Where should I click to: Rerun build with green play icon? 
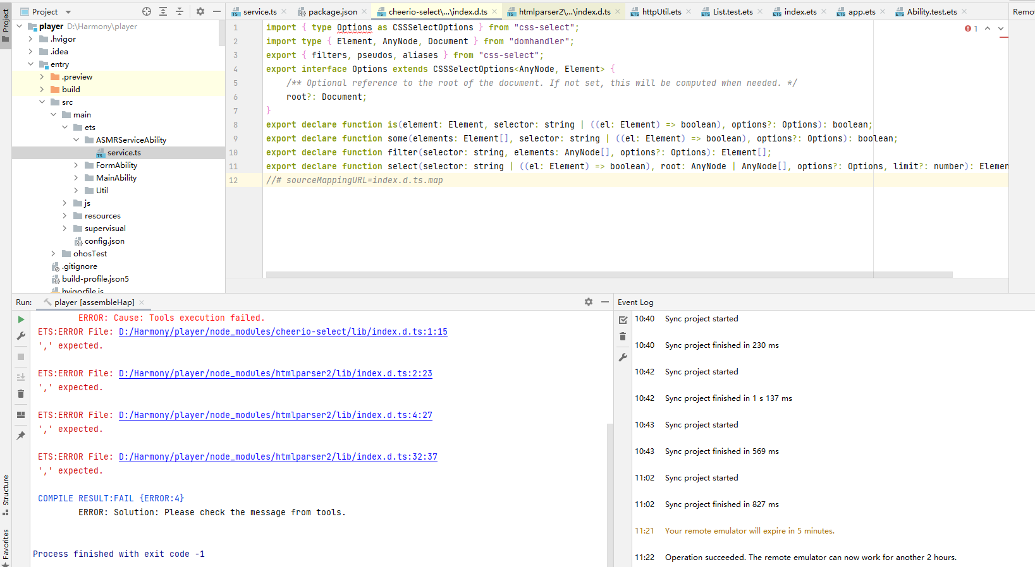tap(21, 319)
